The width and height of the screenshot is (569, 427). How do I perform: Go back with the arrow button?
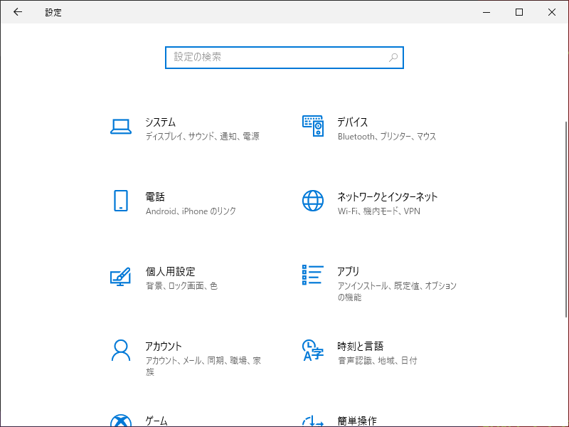point(18,12)
